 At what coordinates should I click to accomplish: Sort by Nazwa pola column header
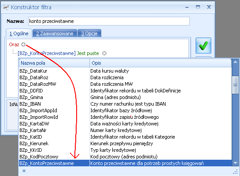pos(54,63)
